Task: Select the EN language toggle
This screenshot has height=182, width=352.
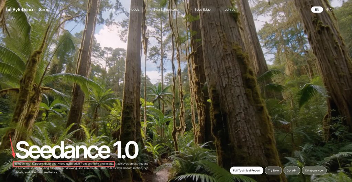Action: coord(317,9)
